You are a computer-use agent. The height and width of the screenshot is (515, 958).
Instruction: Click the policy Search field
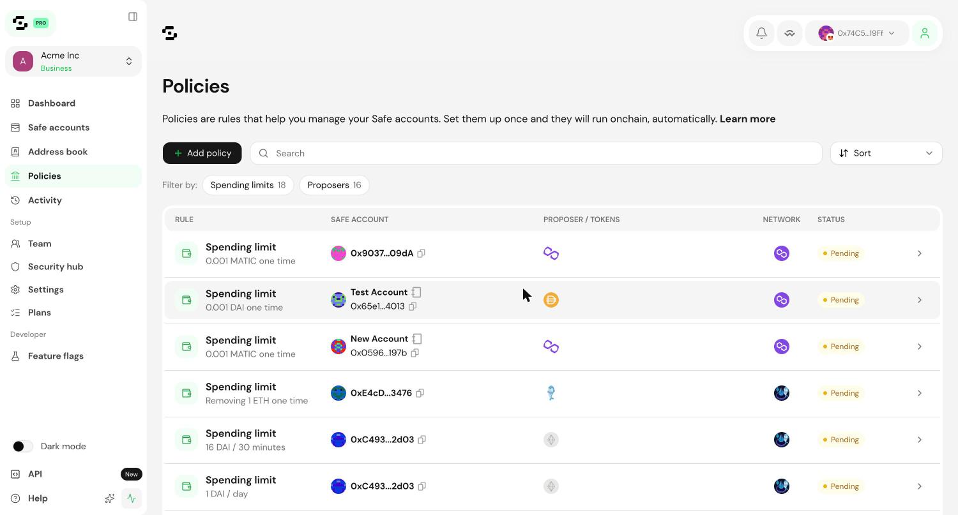(x=536, y=153)
